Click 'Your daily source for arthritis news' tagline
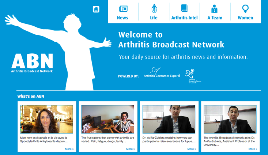The image size is (268, 155). [x=183, y=57]
